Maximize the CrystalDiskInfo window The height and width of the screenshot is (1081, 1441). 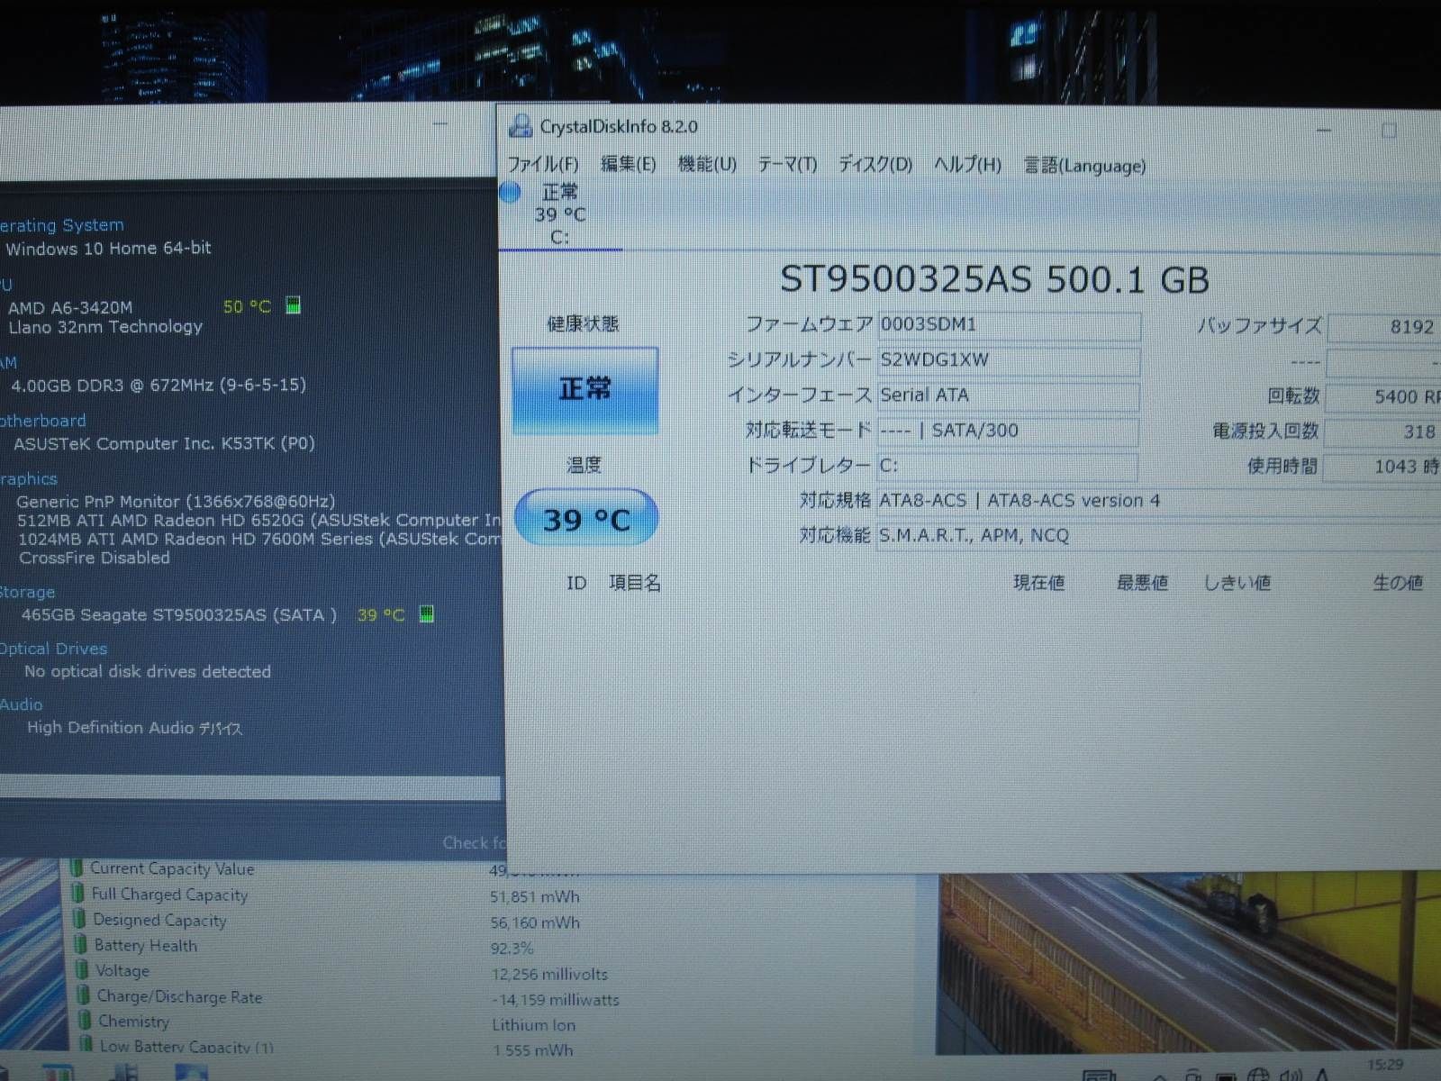coord(1389,132)
